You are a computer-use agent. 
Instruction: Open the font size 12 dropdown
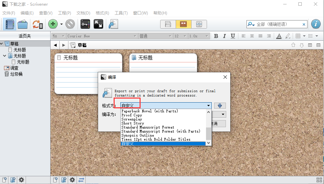[x=180, y=36]
